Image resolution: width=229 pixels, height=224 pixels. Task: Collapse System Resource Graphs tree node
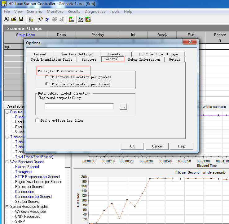pos(7,207)
